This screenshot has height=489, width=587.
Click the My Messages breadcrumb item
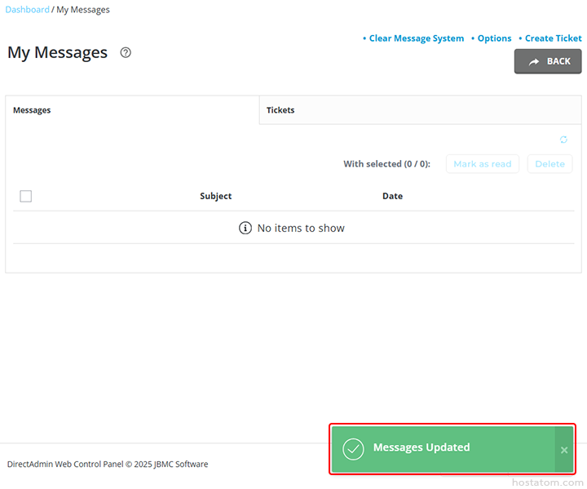click(x=83, y=10)
